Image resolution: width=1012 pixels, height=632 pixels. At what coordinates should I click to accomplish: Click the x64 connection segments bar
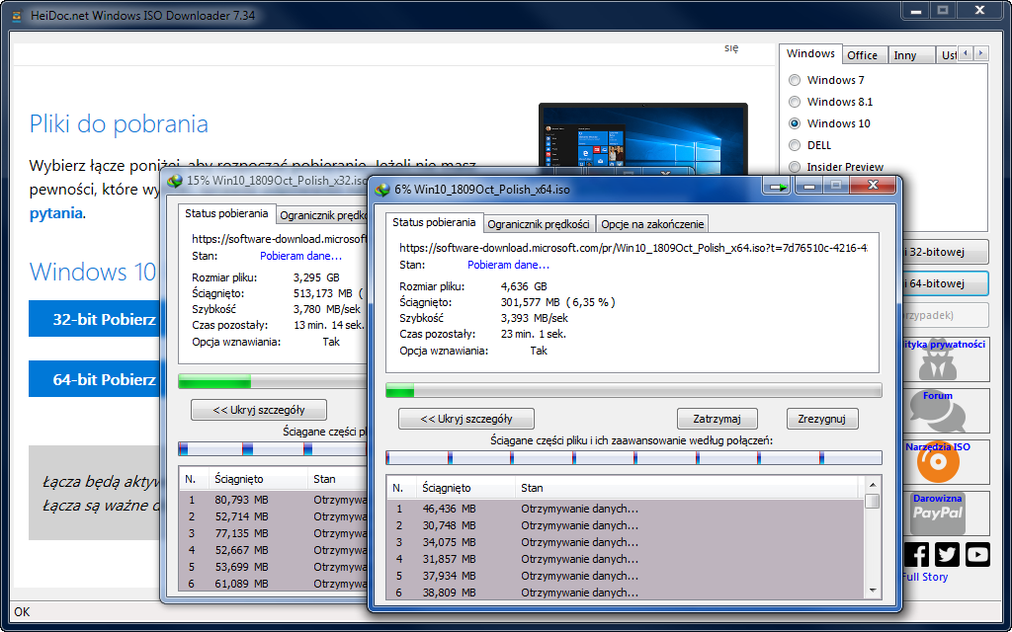pos(633,458)
